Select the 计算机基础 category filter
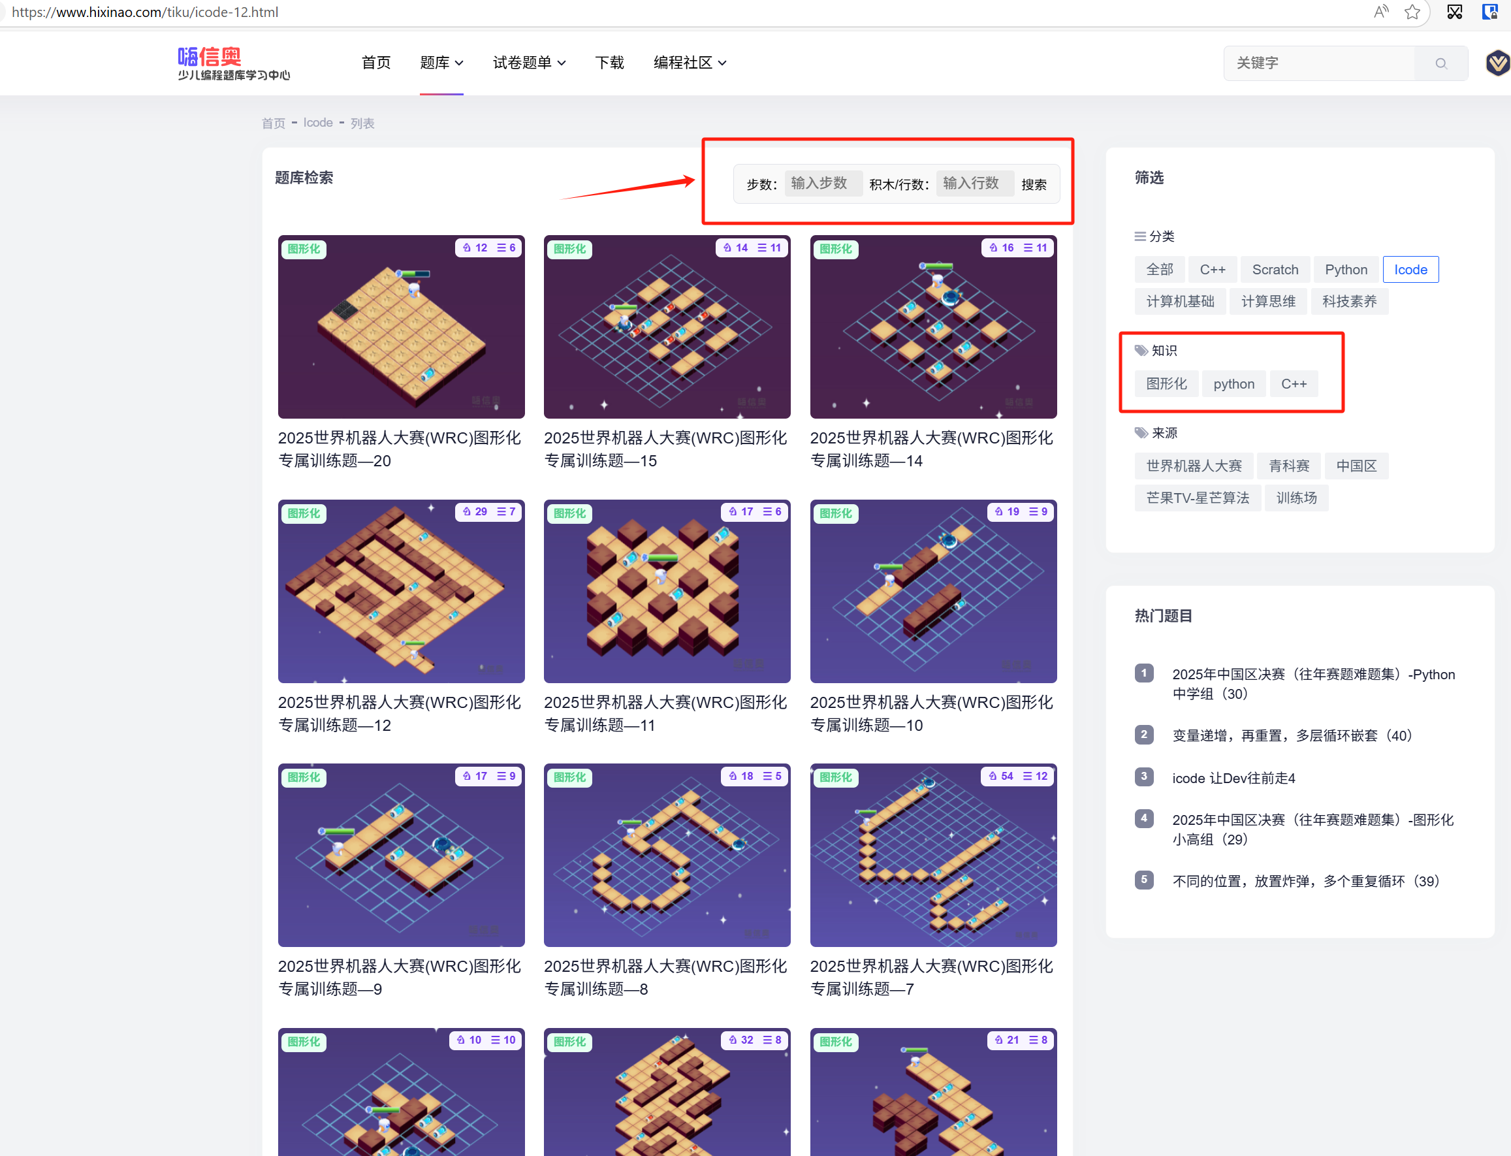This screenshot has height=1156, width=1511. [x=1180, y=301]
